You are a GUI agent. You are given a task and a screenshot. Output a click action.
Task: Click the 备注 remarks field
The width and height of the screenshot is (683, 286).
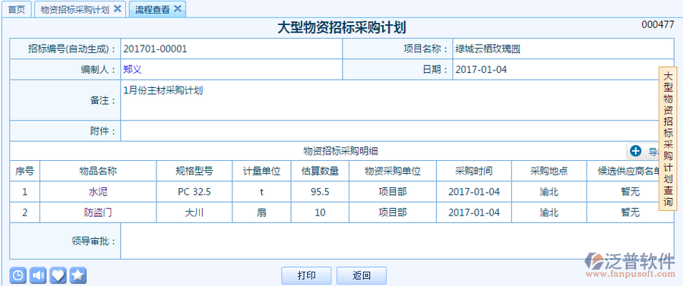coord(397,100)
